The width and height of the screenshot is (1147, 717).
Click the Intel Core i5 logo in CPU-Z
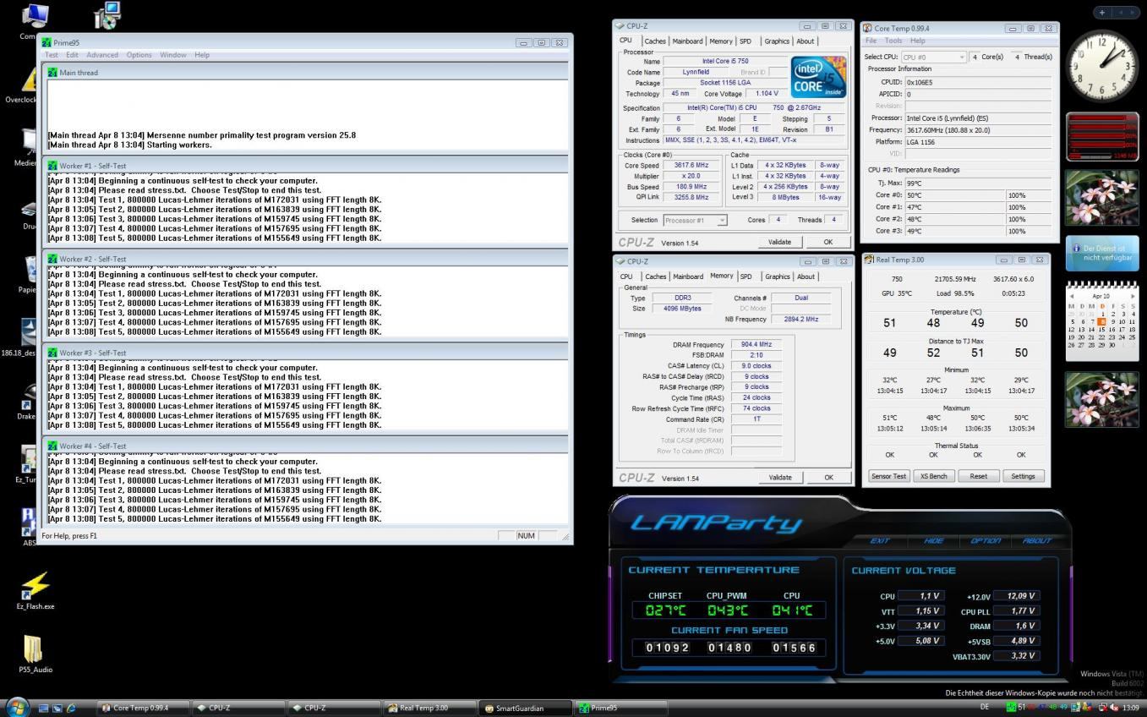(818, 77)
